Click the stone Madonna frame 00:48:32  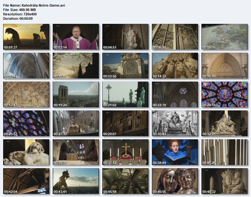[x=224, y=181]
